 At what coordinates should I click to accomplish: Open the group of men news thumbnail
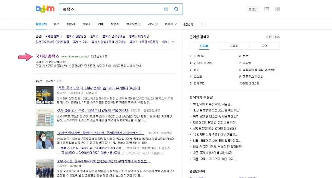click(x=45, y=168)
